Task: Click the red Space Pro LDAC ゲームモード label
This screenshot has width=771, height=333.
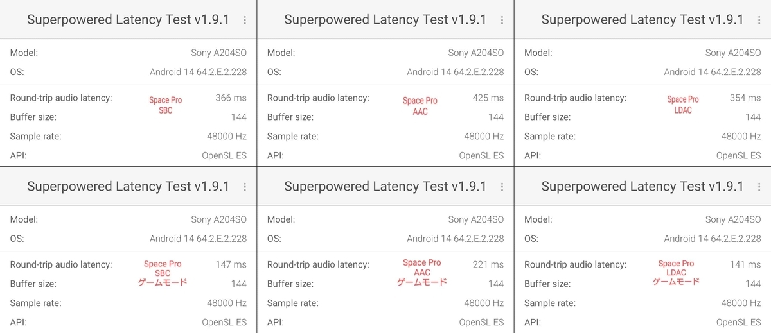Action: click(676, 273)
